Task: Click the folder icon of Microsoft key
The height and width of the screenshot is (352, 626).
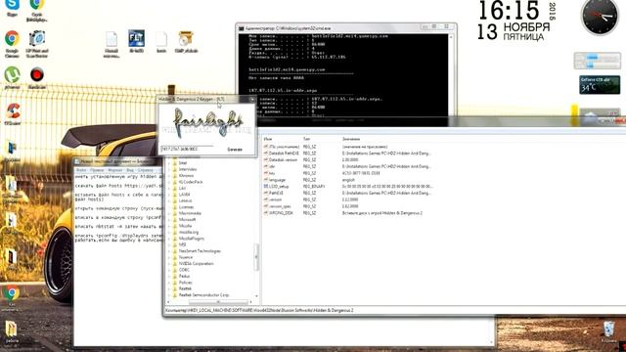Action: 174,219
